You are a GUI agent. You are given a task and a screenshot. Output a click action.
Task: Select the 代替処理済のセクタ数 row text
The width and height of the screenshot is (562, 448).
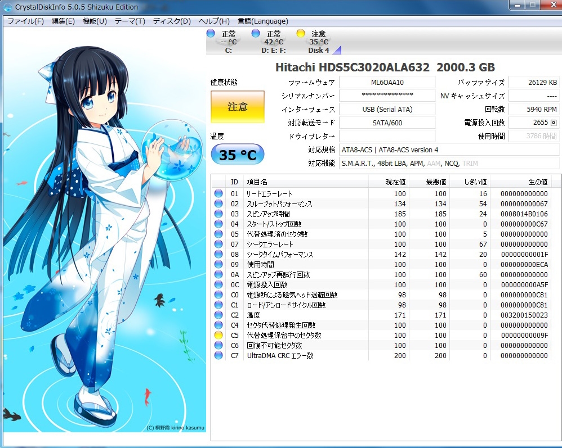pos(277,234)
